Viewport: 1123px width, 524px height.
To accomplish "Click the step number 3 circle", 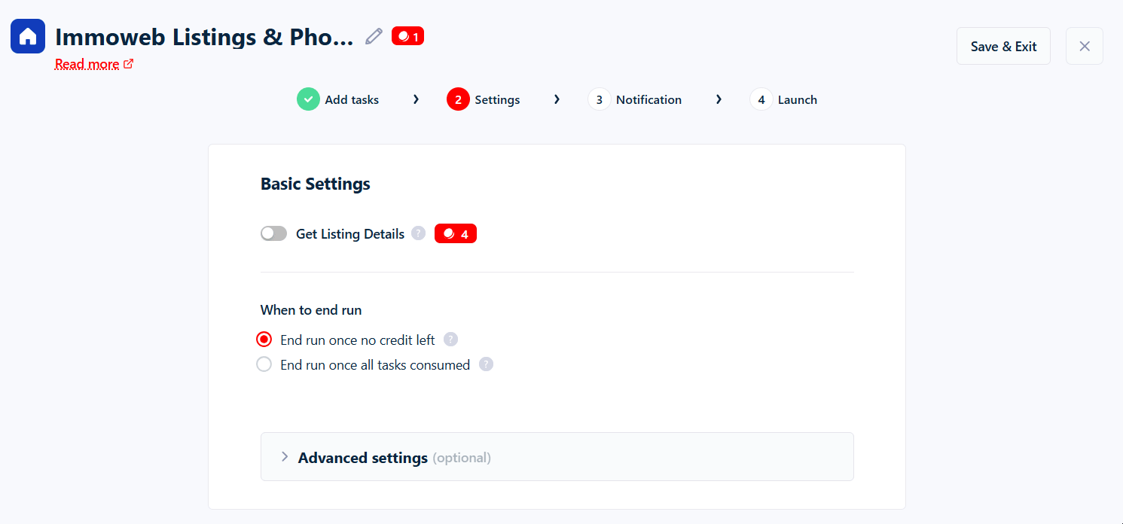I will tap(600, 99).
